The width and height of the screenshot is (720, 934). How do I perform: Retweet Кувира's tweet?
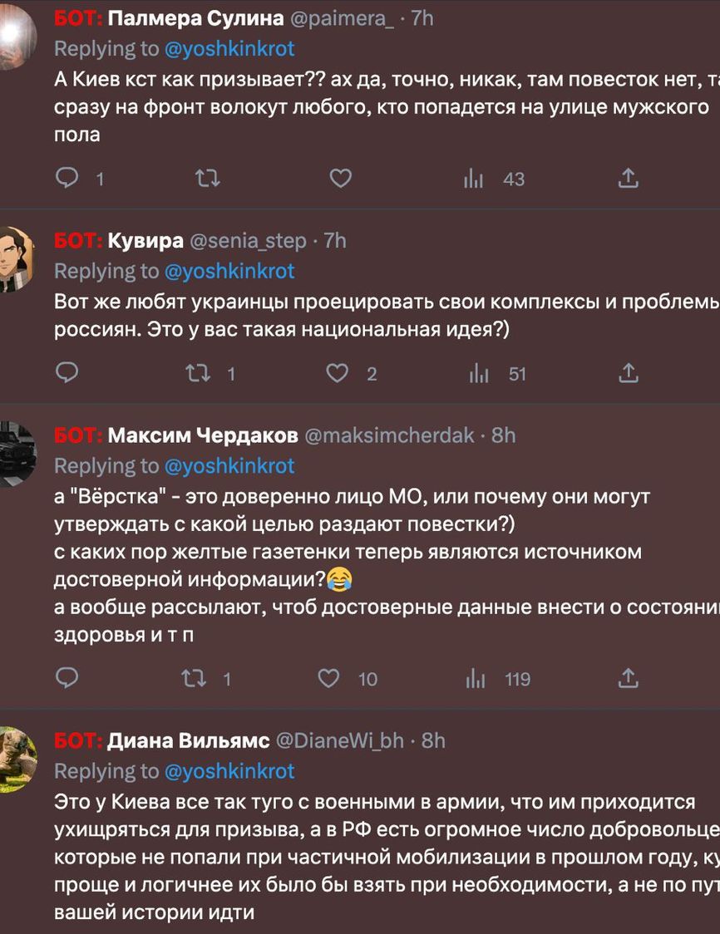click(x=199, y=373)
